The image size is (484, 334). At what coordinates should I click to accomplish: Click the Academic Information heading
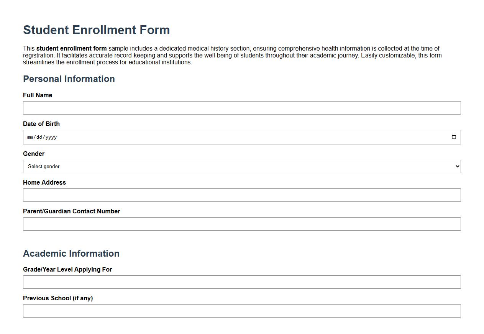71,254
